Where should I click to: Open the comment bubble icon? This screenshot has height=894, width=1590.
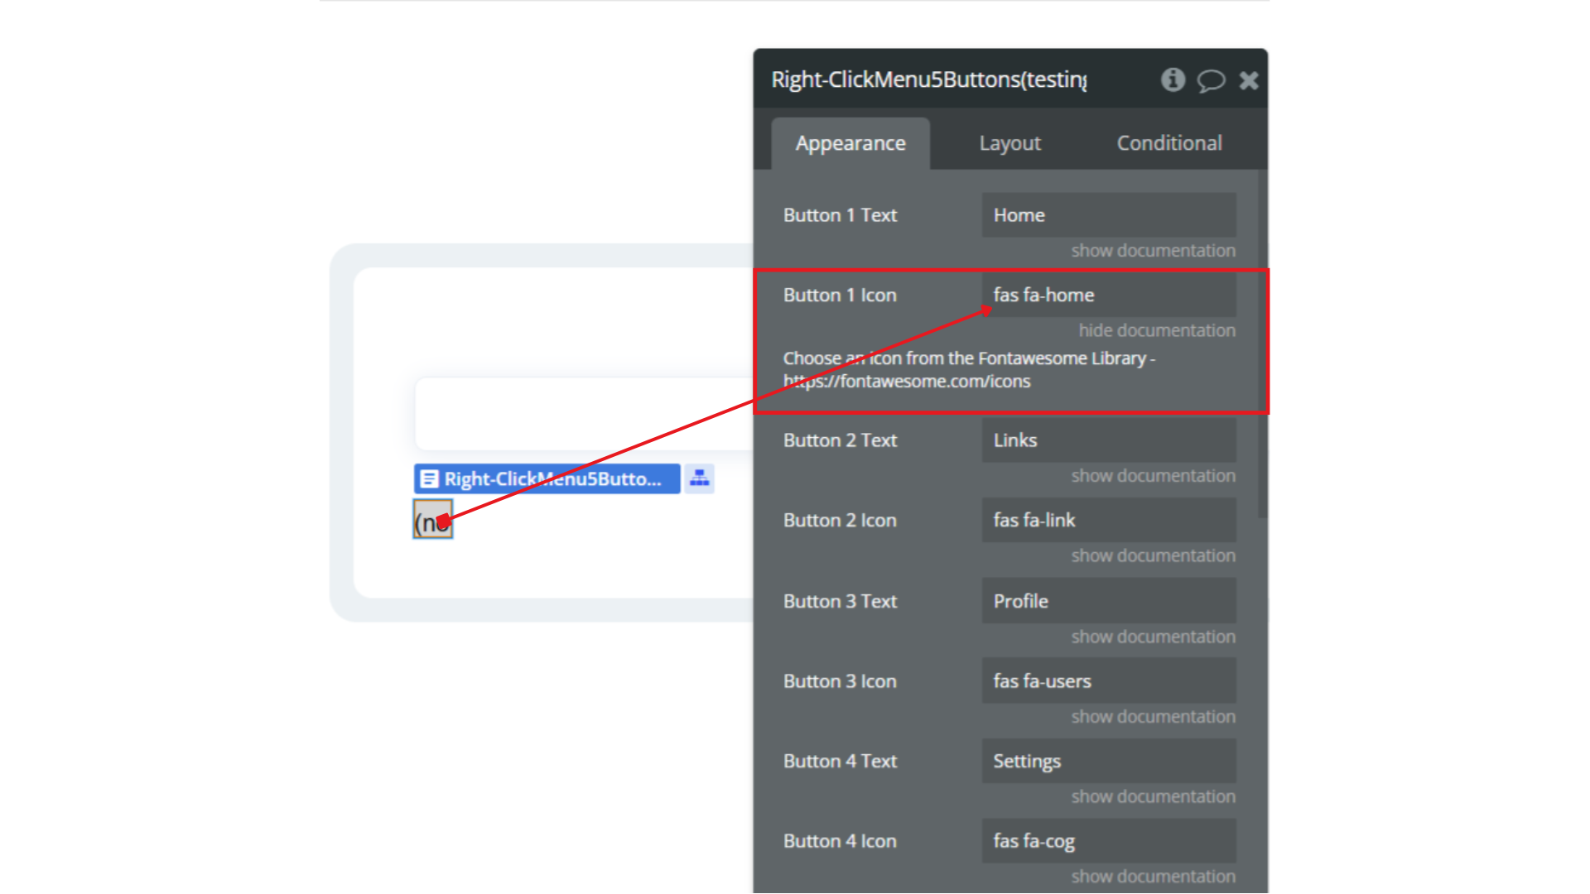[x=1211, y=80]
